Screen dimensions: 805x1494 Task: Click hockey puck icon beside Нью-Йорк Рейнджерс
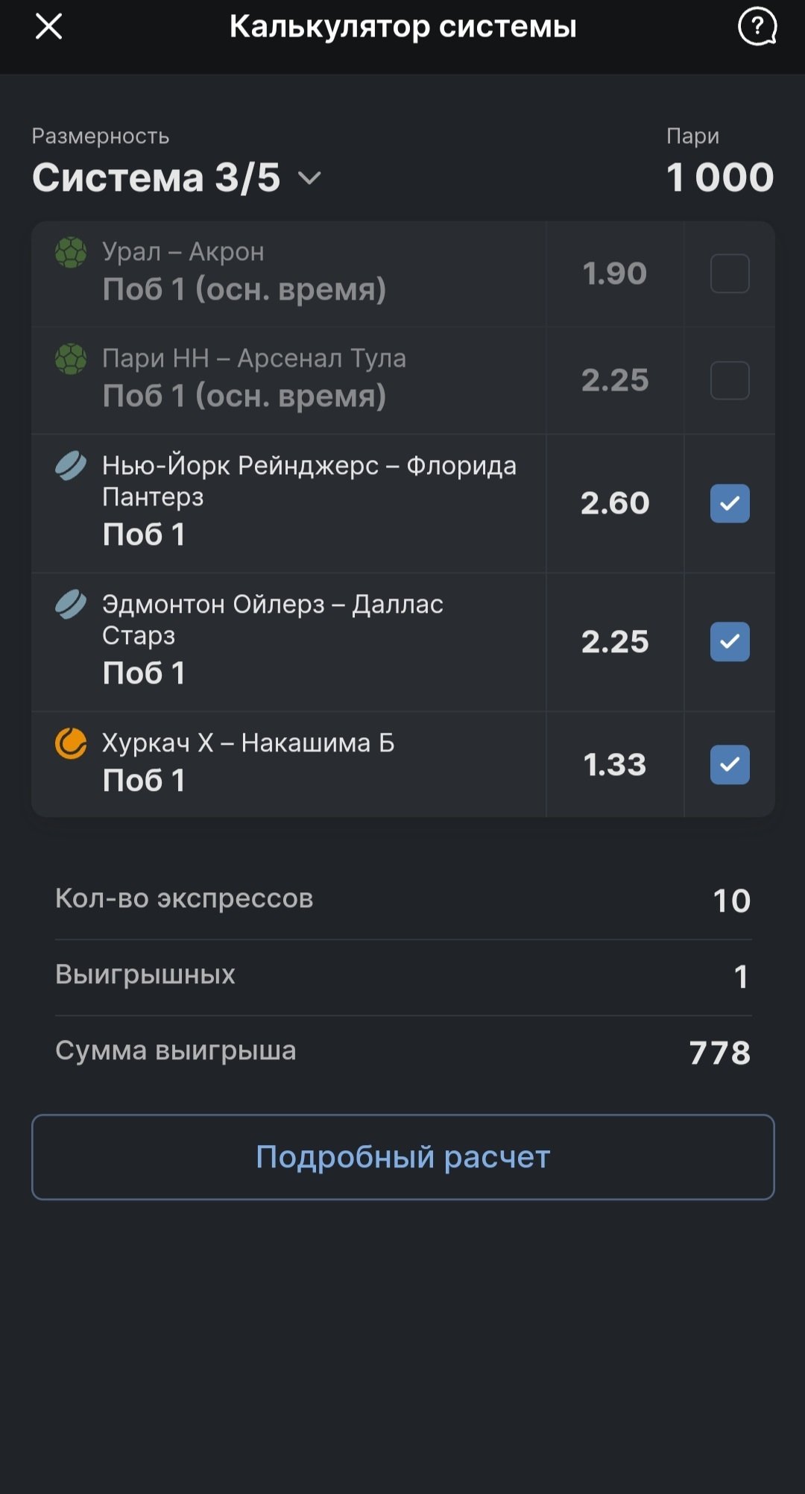(x=71, y=467)
